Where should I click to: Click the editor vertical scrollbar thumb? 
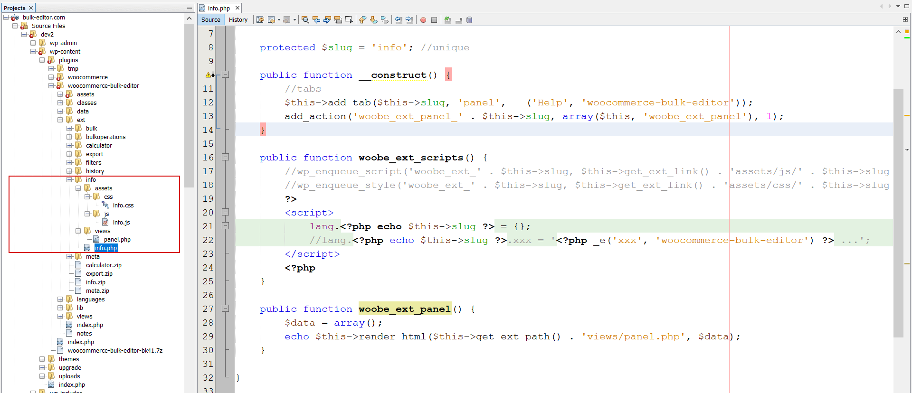898,214
